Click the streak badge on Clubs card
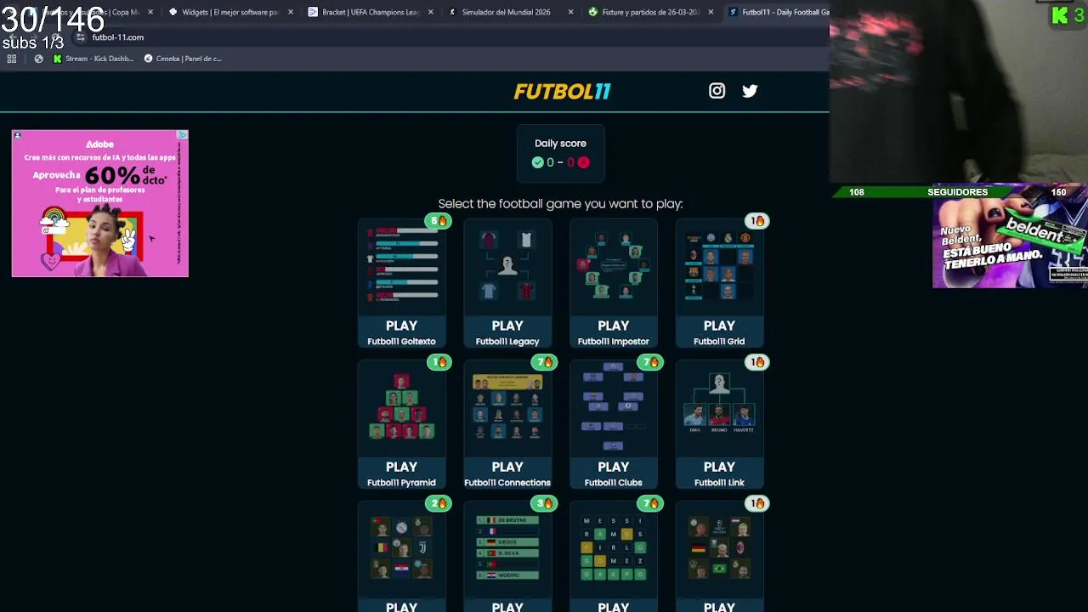This screenshot has height=612, width=1088. 650,362
